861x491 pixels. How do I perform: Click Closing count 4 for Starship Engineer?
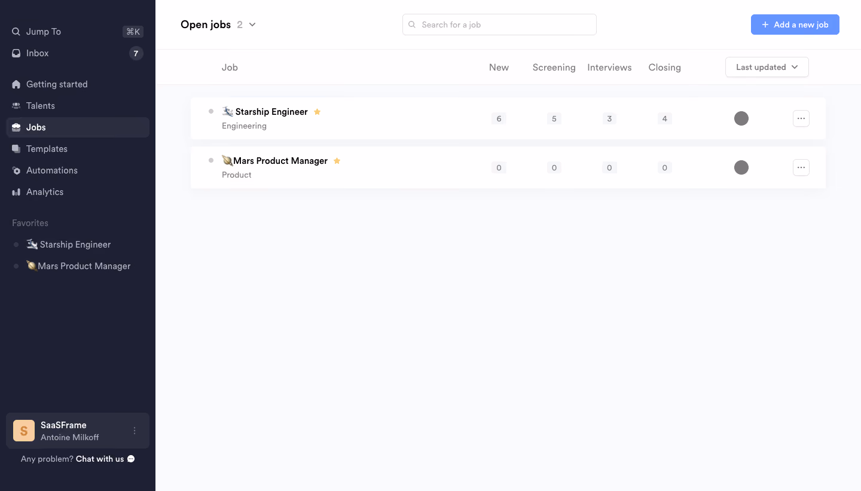point(664,118)
